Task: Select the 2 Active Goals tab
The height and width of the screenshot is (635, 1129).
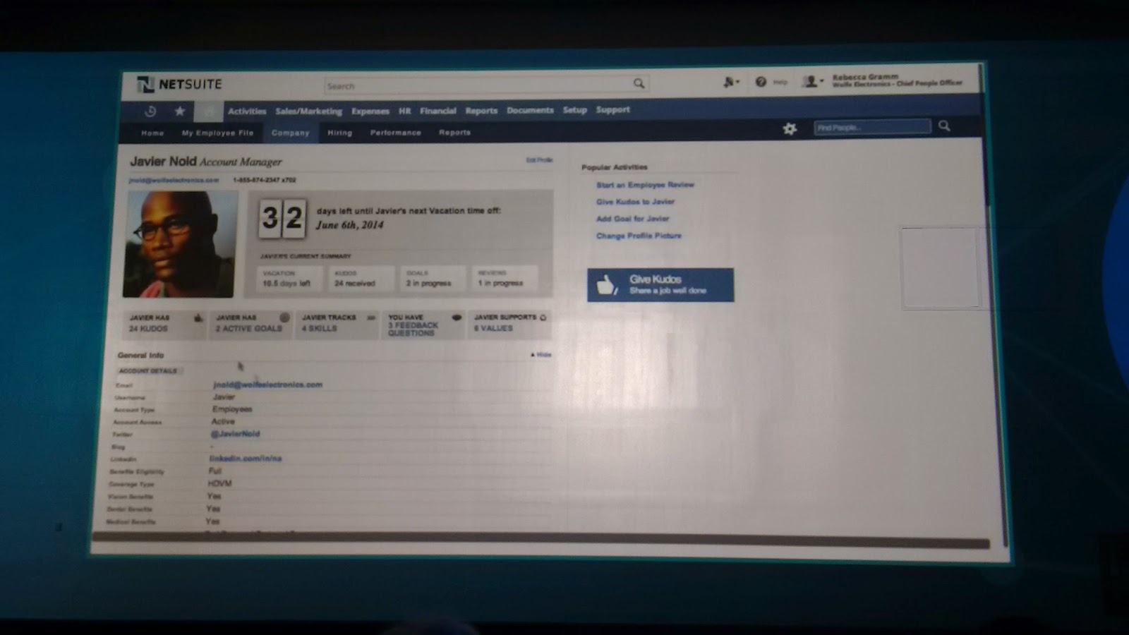Action: [x=251, y=324]
